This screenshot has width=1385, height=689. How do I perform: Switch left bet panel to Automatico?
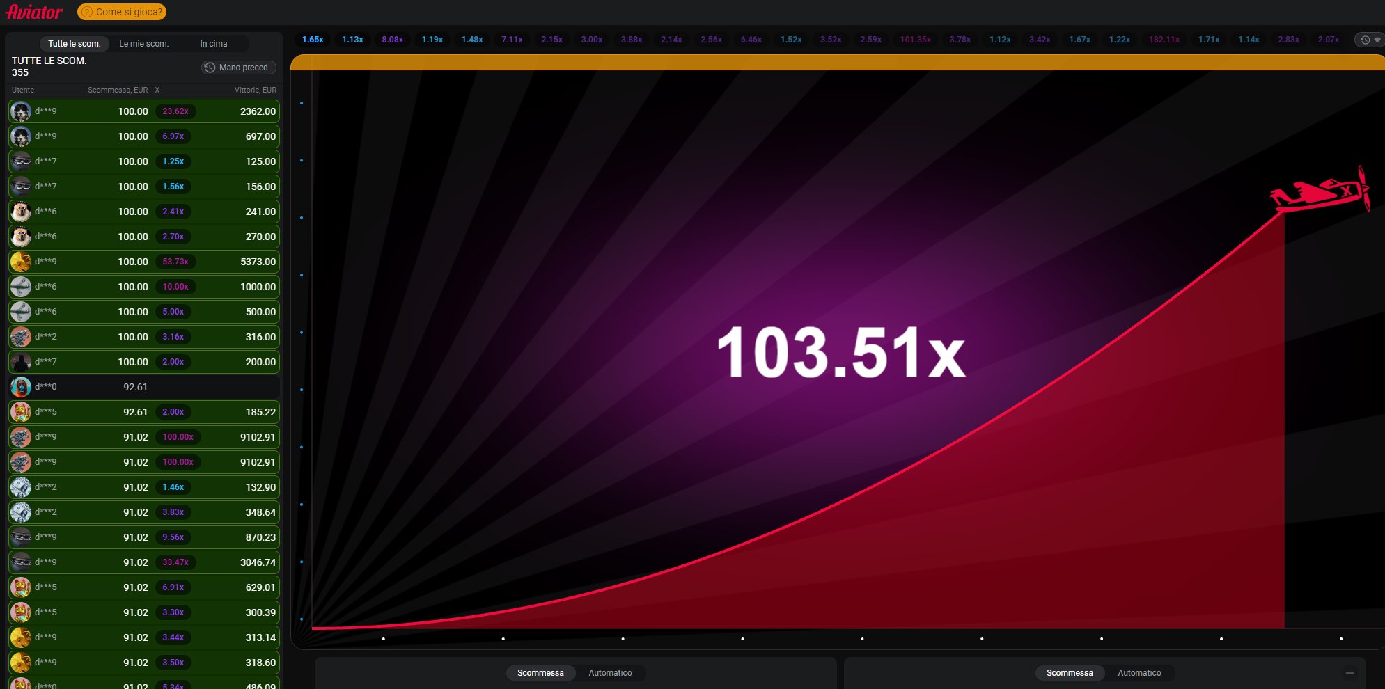(x=610, y=673)
